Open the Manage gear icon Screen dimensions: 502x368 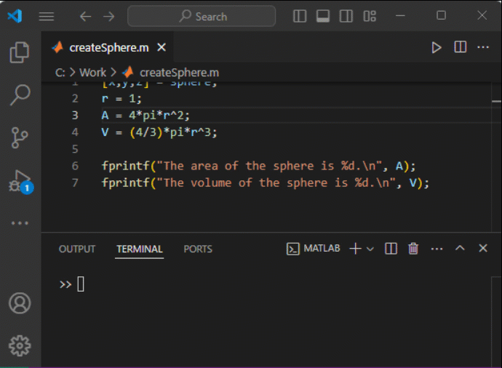20,345
